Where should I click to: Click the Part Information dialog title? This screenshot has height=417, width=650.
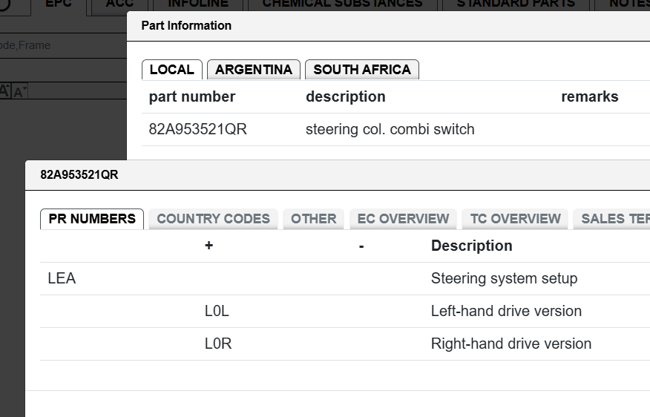[186, 26]
